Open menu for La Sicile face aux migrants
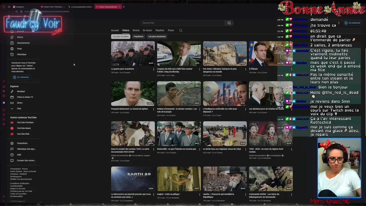The width and height of the screenshot is (366, 206). pos(246,149)
